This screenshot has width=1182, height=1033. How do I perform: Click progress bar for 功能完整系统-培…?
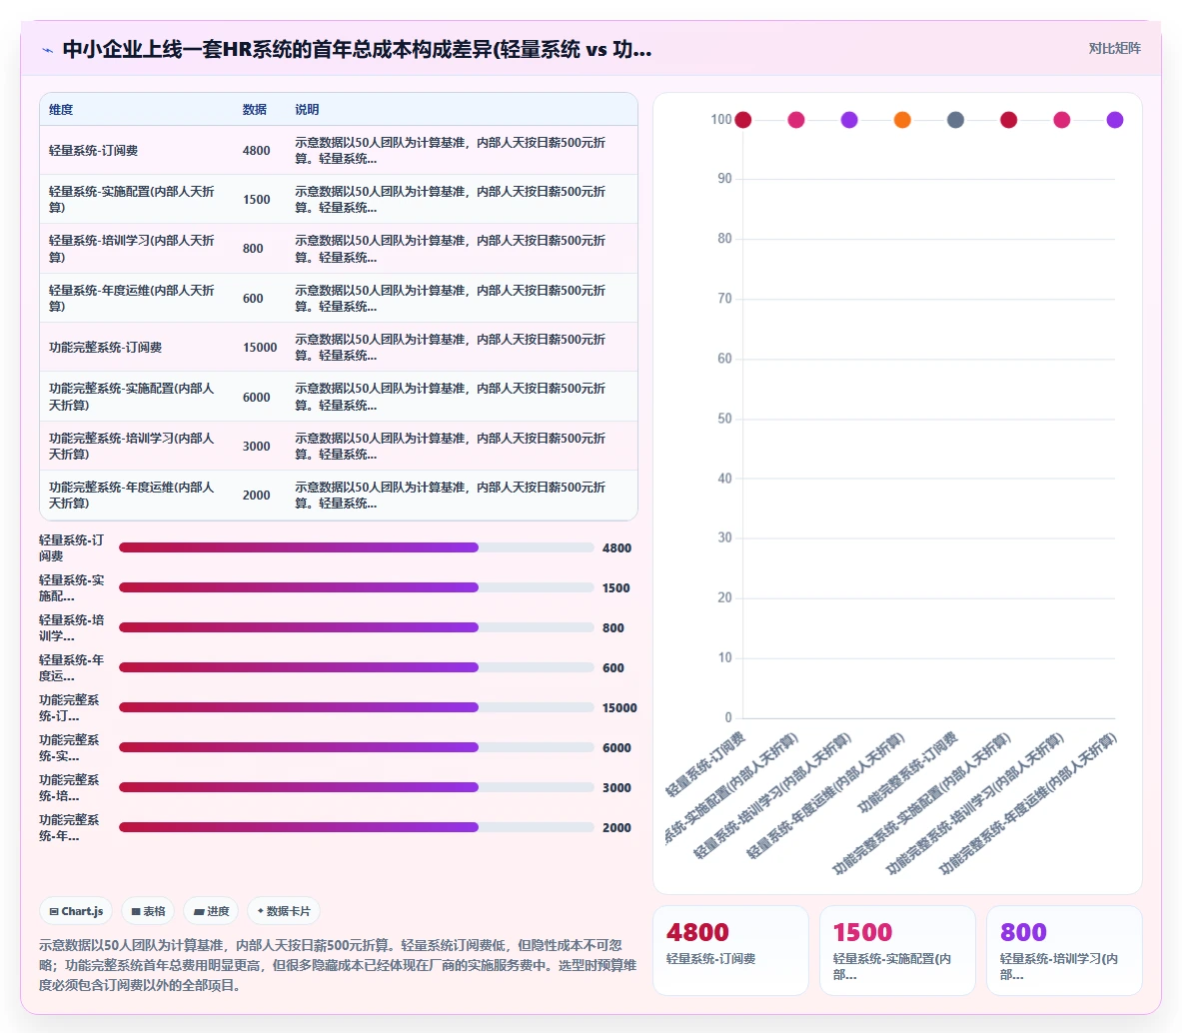coord(357,787)
